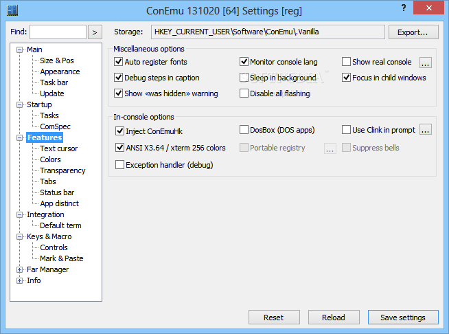
Task: Collapse the Features tree node
Action: tap(19, 138)
